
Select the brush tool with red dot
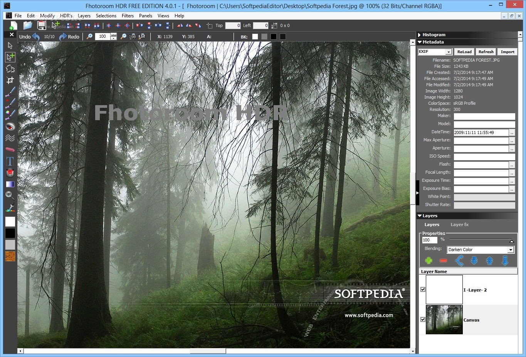(x=10, y=103)
